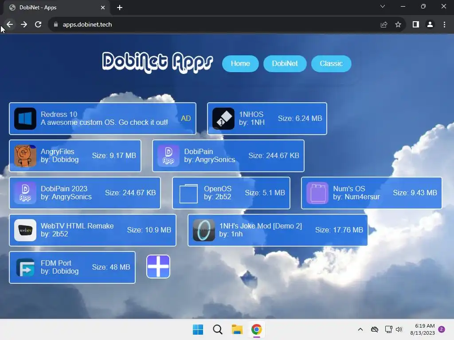The width and height of the screenshot is (454, 340).
Task: Open the notification badge showing 2
Action: (x=442, y=329)
